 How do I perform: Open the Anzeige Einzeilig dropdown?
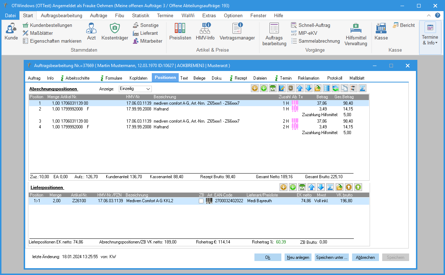pos(135,89)
